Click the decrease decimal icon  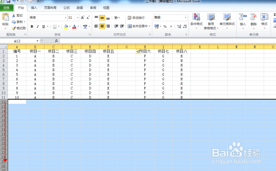coord(185,27)
